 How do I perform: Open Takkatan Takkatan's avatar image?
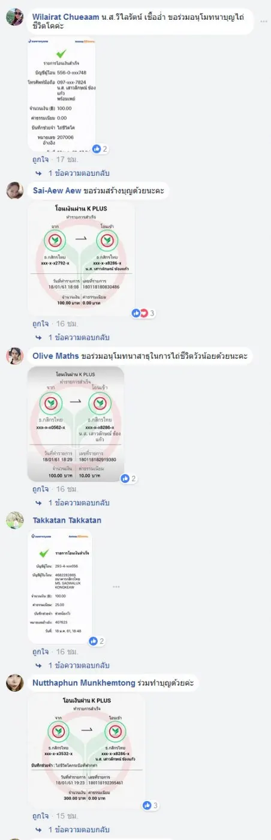pyautogui.click(x=15, y=520)
